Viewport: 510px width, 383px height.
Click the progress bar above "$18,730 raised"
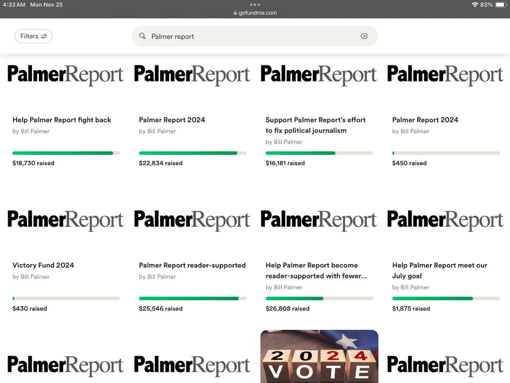(66, 153)
